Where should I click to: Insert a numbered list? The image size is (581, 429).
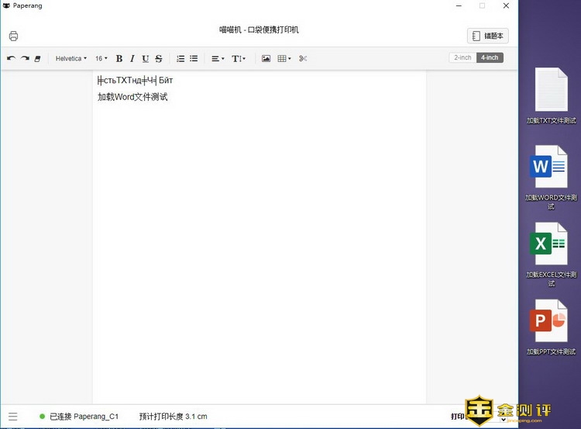coord(180,58)
